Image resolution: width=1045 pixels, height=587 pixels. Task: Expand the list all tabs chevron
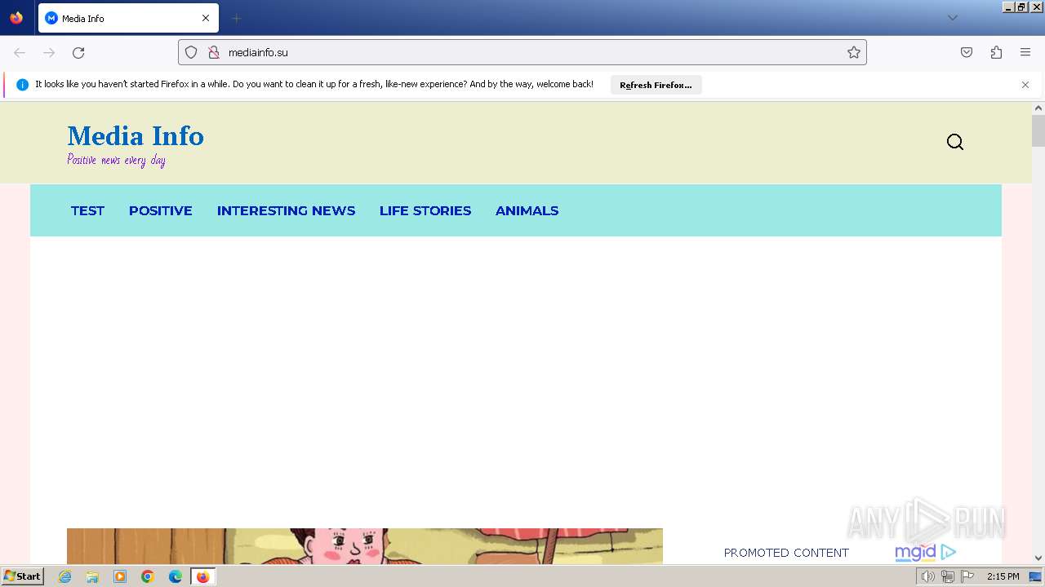(952, 18)
